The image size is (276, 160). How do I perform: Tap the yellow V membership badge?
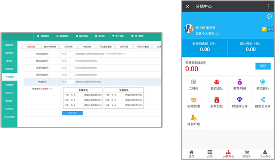coord(264,29)
